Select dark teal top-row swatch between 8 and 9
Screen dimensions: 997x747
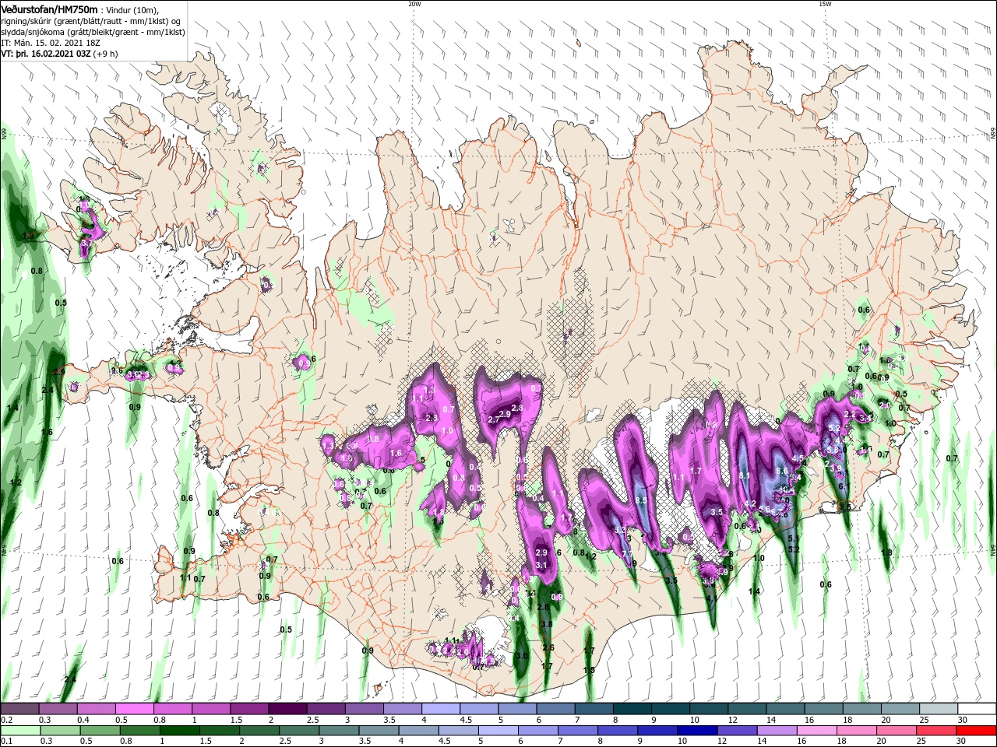[632, 709]
